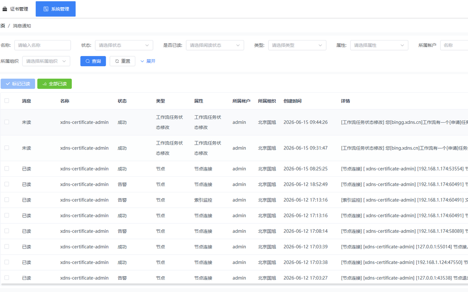The height and width of the screenshot is (292, 468).
Task: Open the 类型 dropdown
Action: coord(297,45)
